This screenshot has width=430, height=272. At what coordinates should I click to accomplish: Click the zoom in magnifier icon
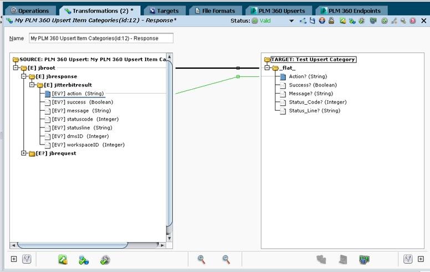(x=202, y=259)
